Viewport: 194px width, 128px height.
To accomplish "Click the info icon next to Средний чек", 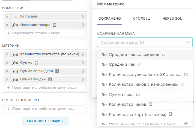I will (139, 64).
